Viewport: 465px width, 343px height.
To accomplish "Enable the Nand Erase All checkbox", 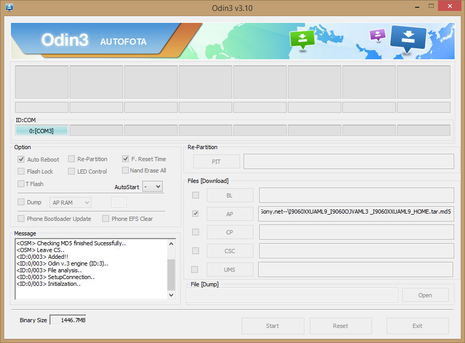I will tap(125, 170).
